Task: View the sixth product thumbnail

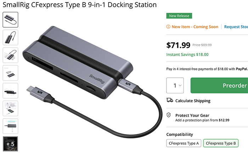Action: [x=10, y=108]
